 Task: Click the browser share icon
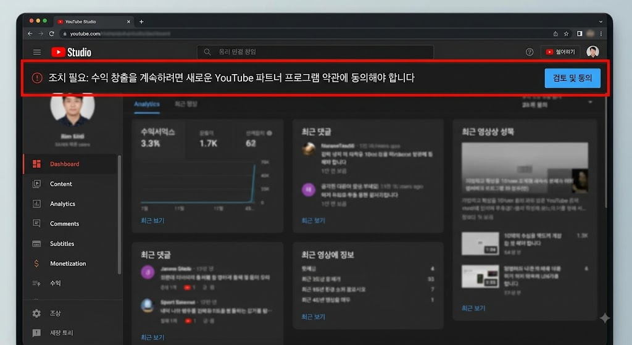555,34
